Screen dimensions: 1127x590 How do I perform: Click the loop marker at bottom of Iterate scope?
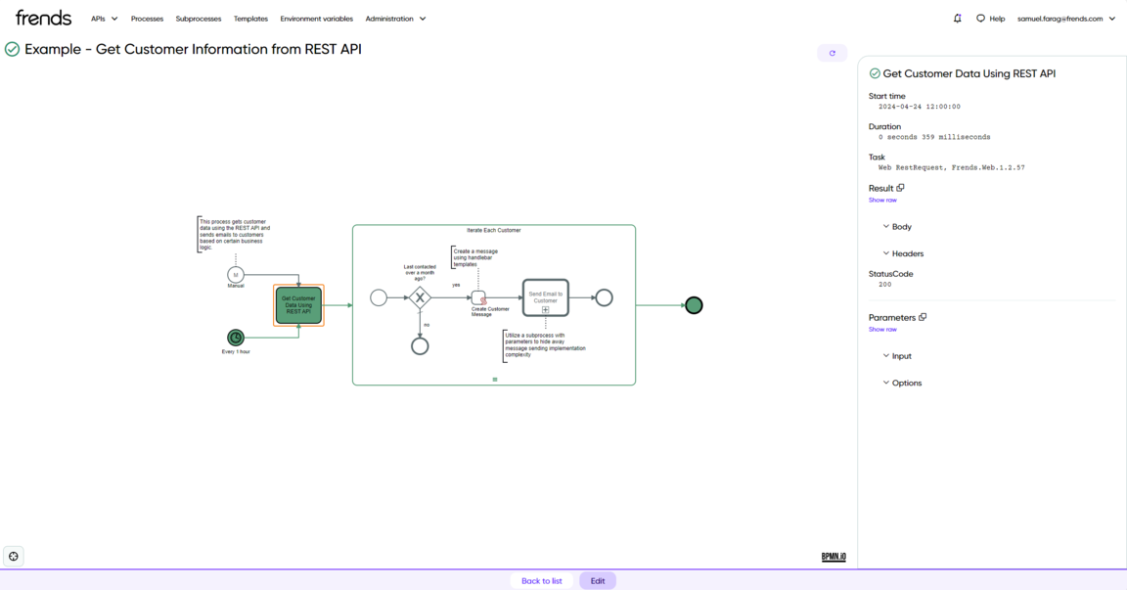pos(494,380)
